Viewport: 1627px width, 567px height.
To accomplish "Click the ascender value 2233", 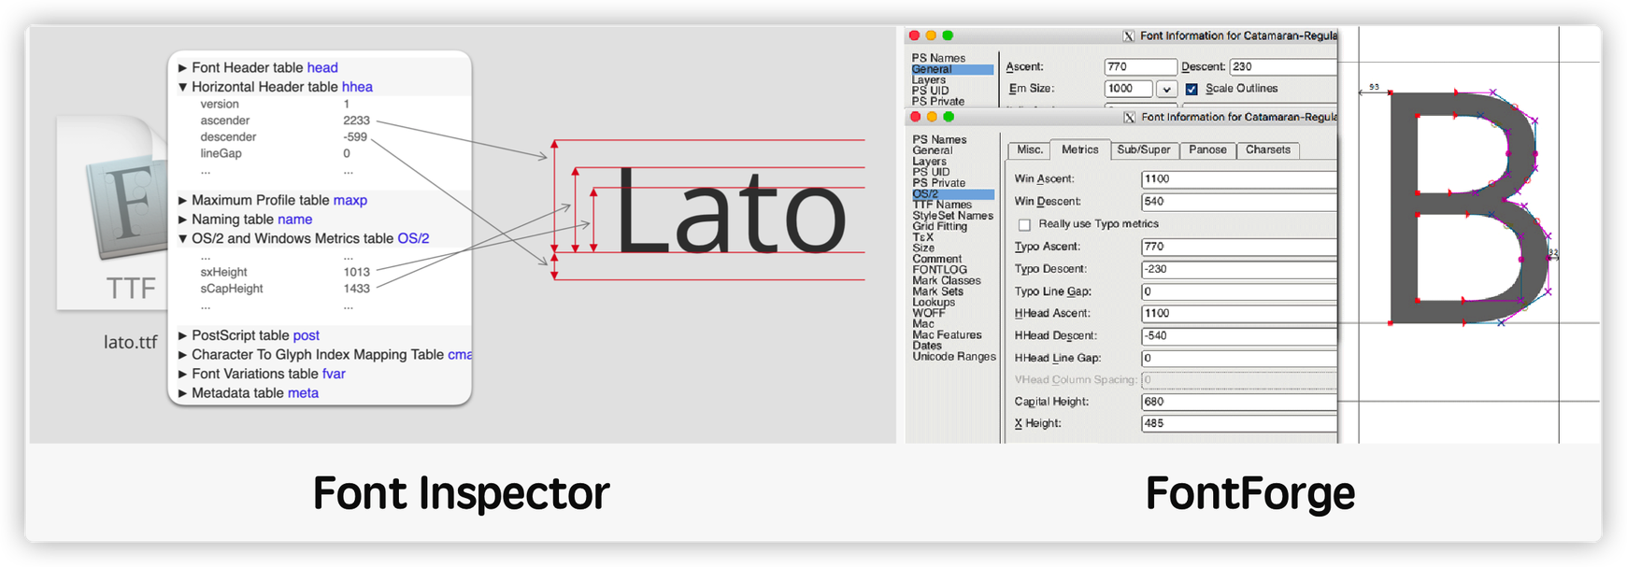I will tap(356, 120).
